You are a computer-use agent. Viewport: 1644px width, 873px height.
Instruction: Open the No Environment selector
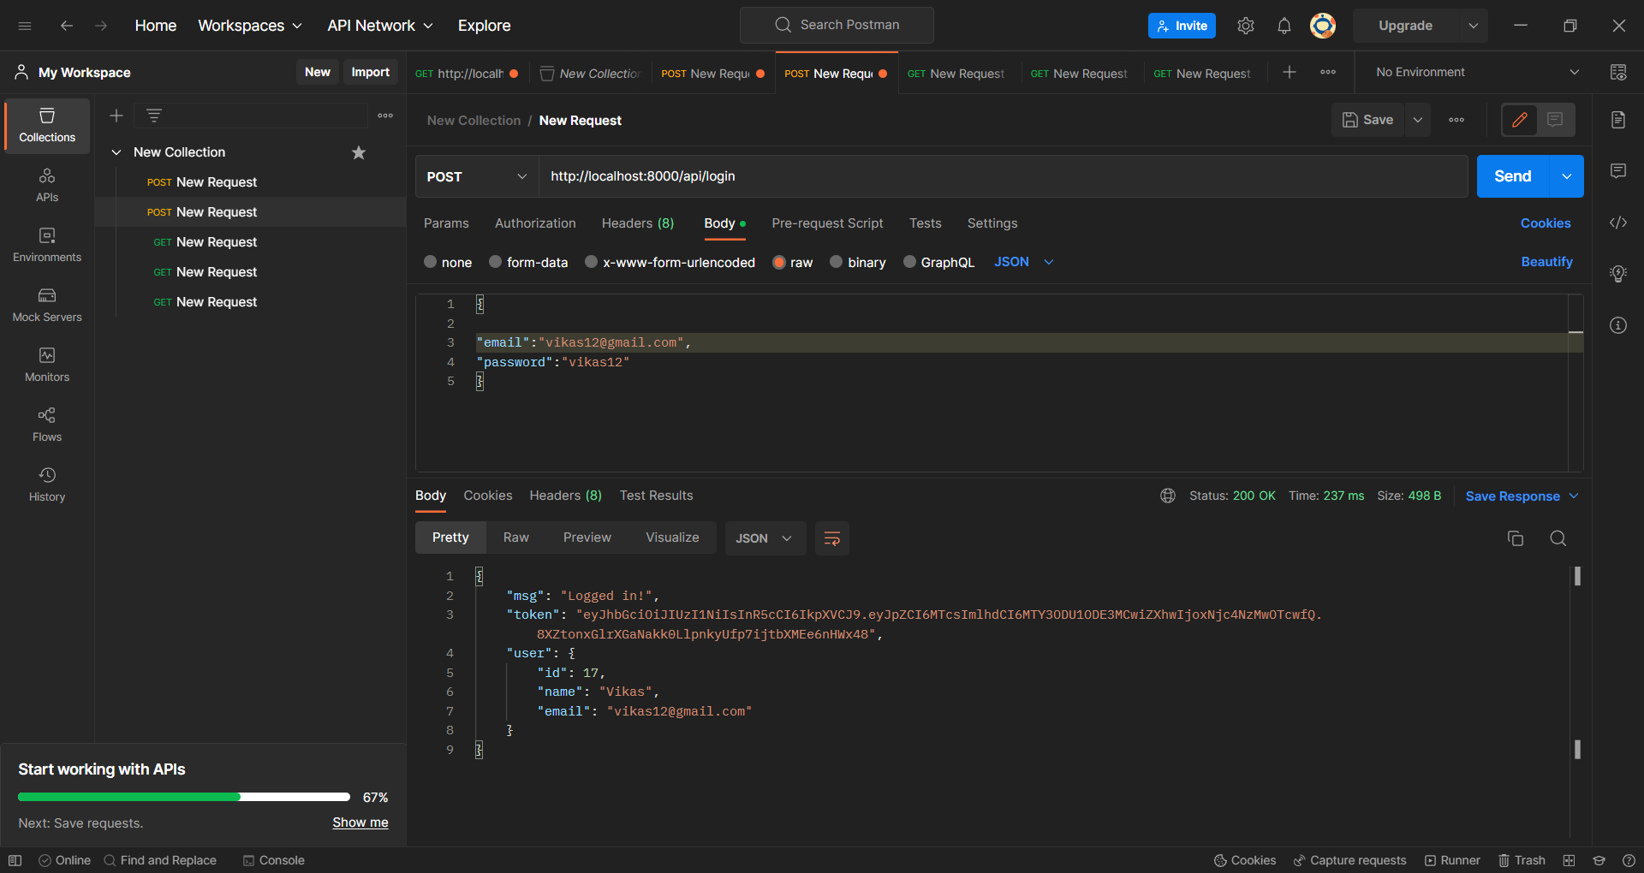(x=1471, y=72)
